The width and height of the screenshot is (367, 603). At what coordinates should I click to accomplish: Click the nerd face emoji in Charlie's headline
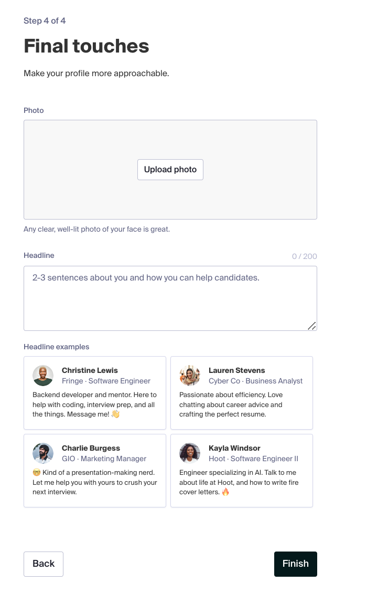point(37,473)
